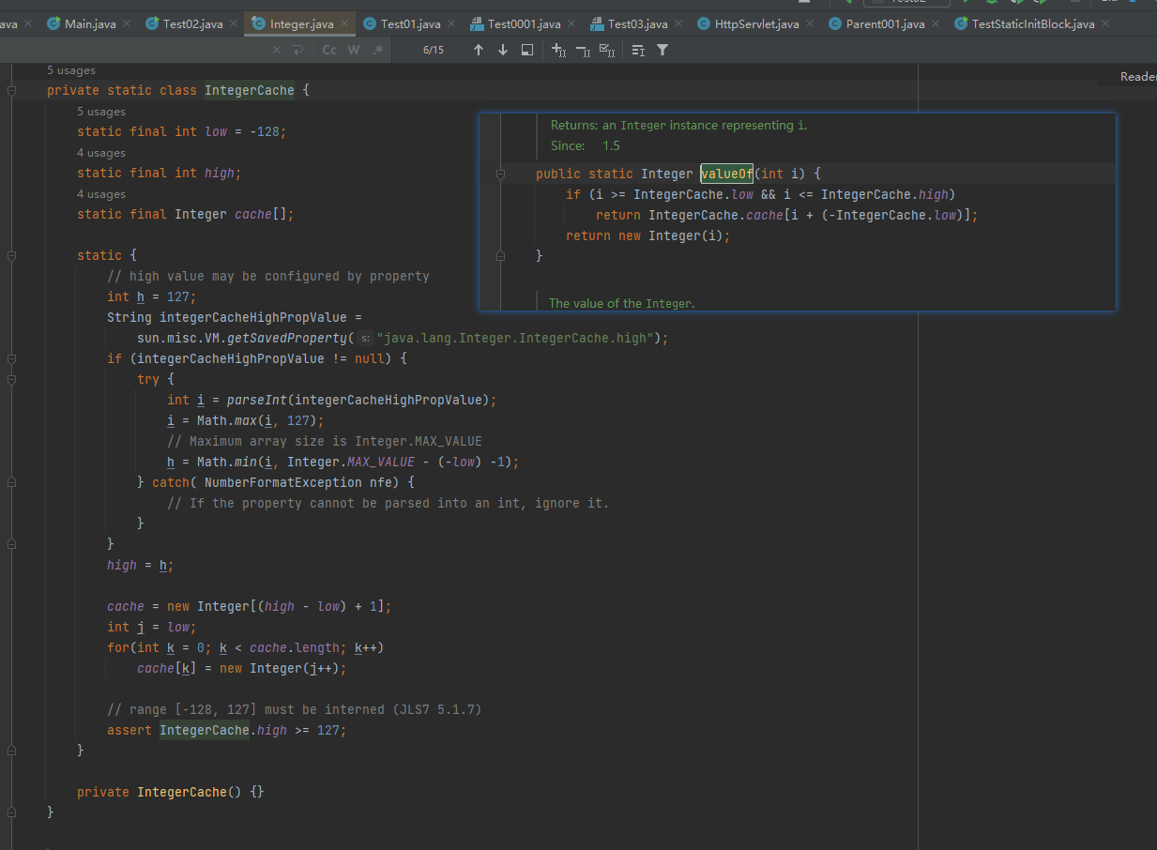
Task: Toggle the Regex search option
Action: coord(377,50)
